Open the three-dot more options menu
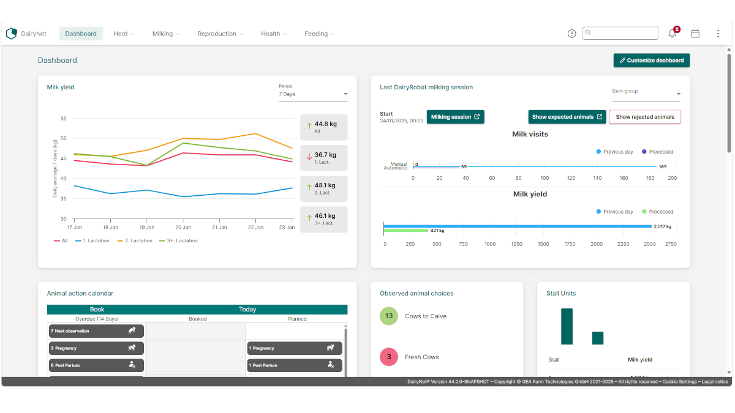Screen dimensions: 735x413 [x=718, y=34]
